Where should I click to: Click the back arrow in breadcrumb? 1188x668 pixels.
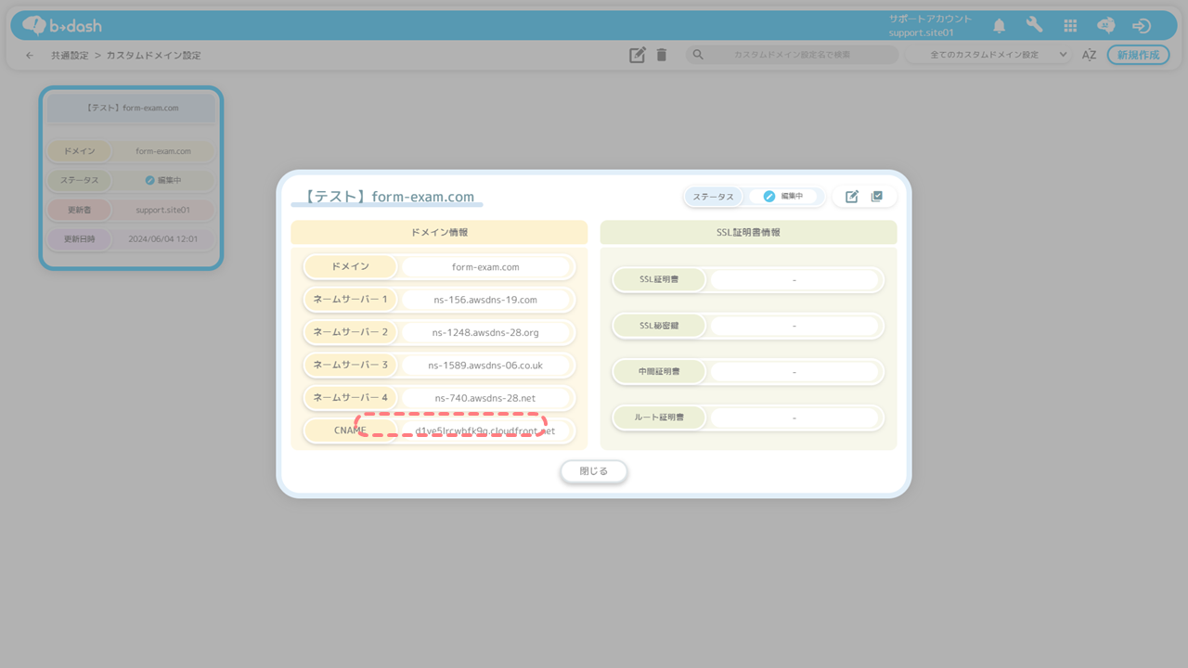[x=30, y=56]
